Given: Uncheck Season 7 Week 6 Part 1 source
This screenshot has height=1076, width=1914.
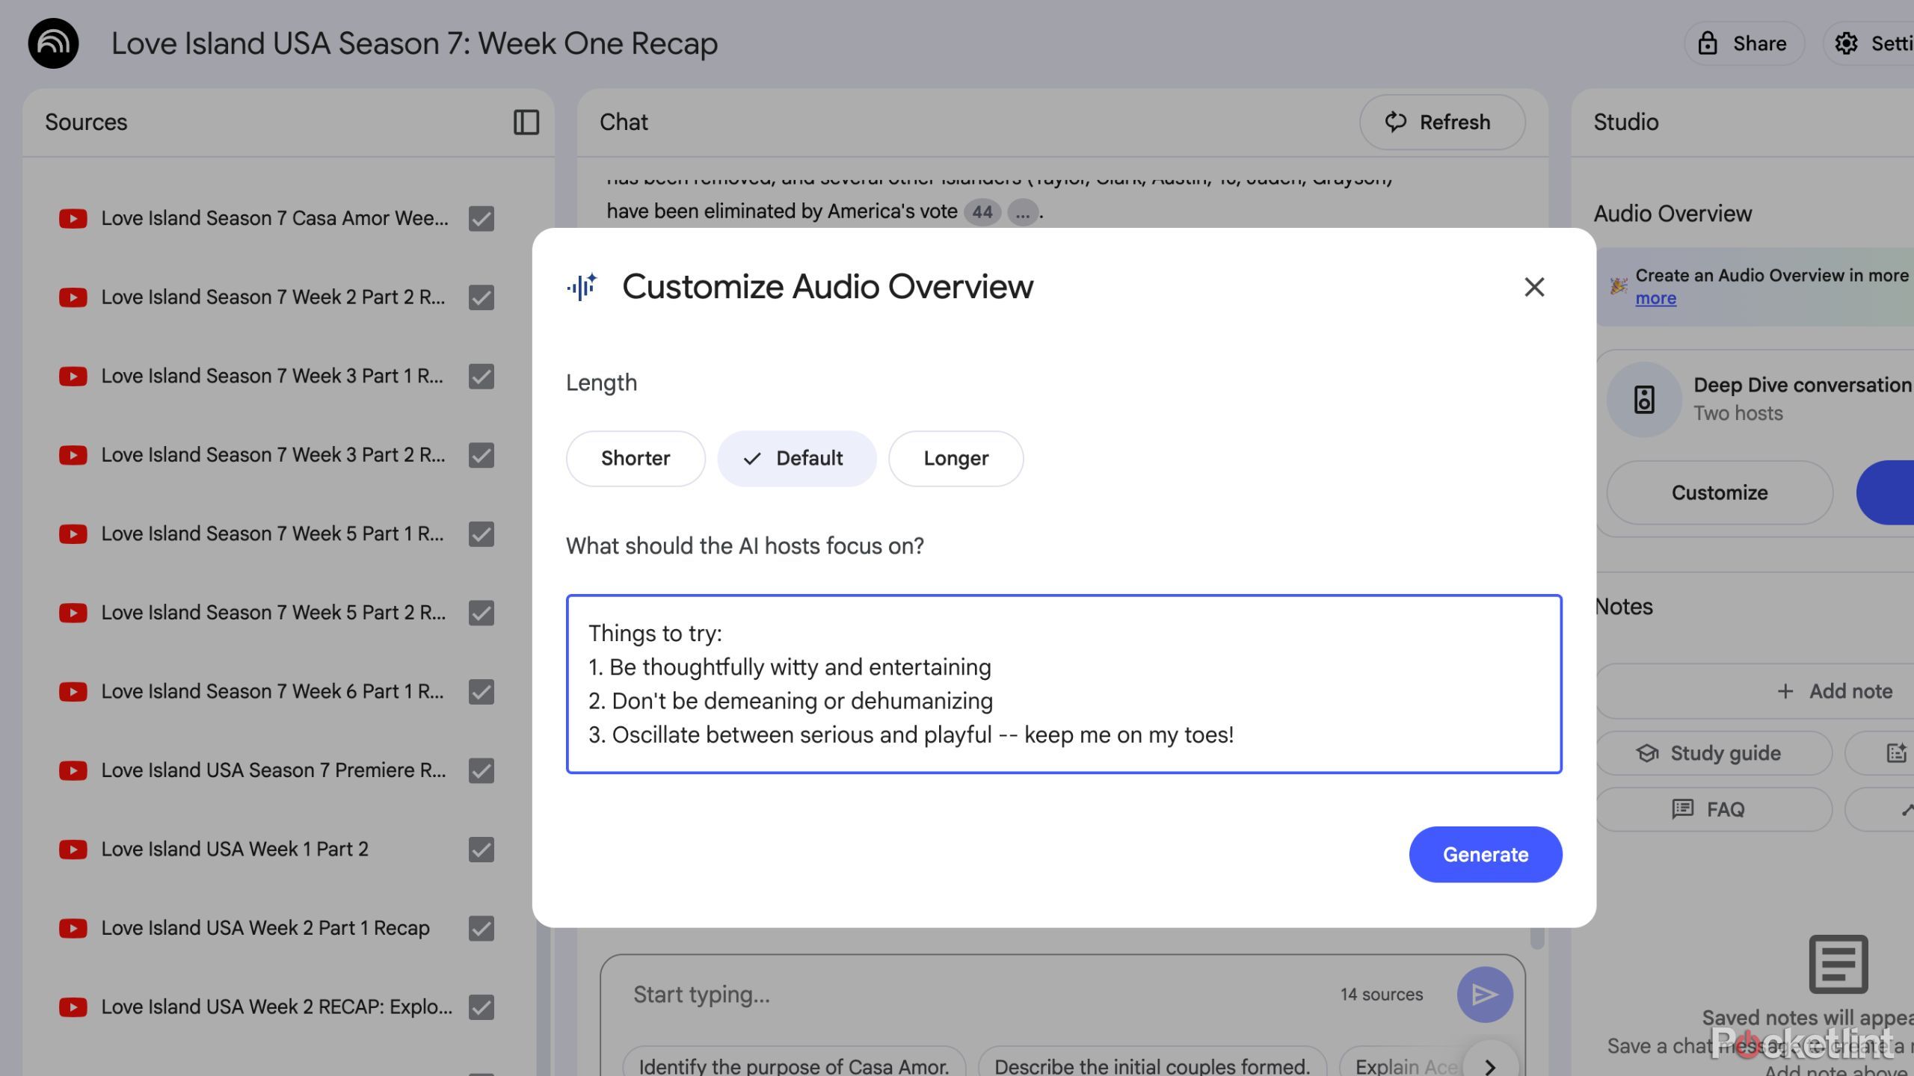Looking at the screenshot, I should click(481, 692).
